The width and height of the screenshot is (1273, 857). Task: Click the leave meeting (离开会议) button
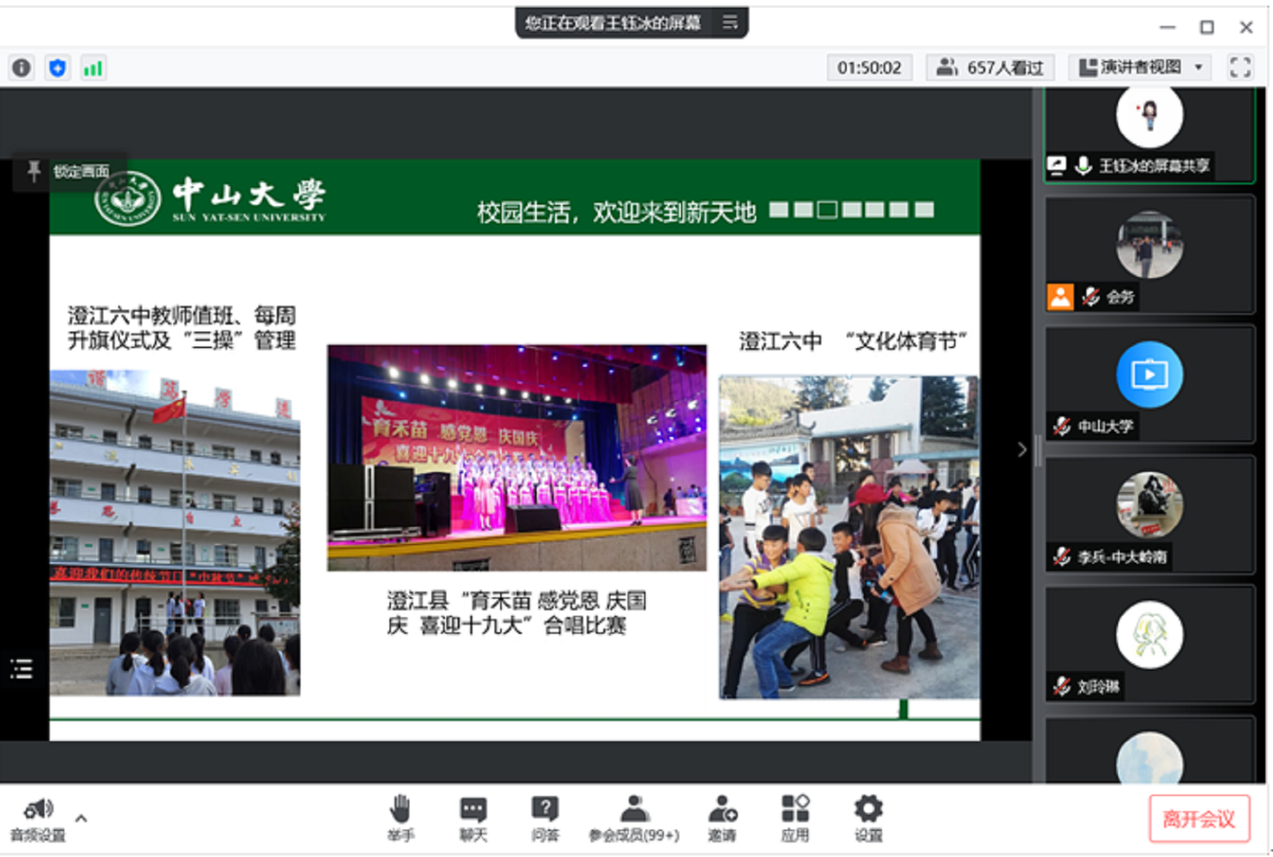pos(1199,818)
